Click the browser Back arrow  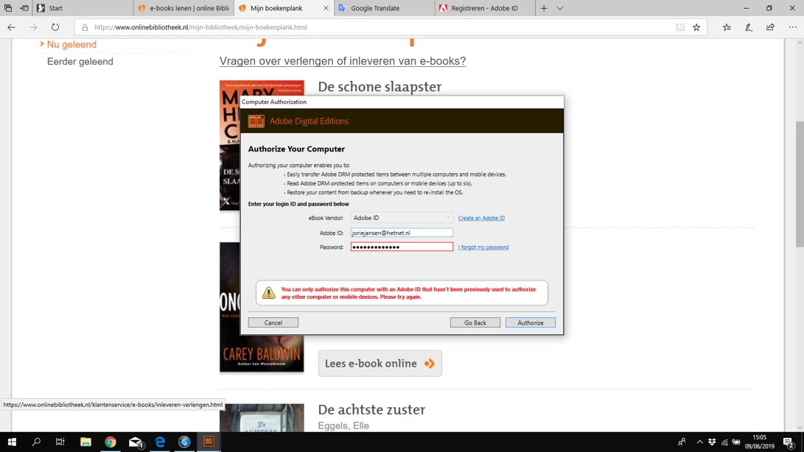coord(11,27)
